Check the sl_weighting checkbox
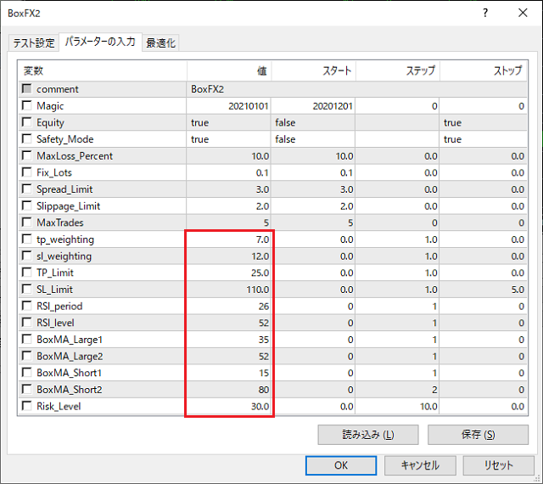This screenshot has height=484, width=543. [x=26, y=256]
